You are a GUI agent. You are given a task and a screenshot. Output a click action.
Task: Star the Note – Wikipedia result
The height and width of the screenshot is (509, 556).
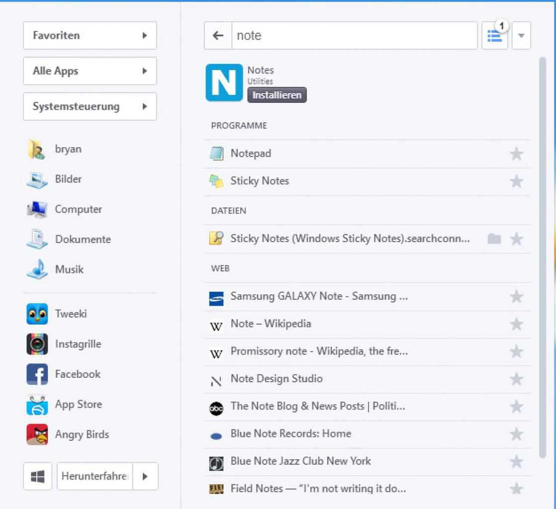(516, 324)
